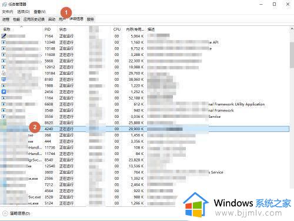Select the 详细信息 tab
Screen dimensions: 294x221
tap(76, 19)
